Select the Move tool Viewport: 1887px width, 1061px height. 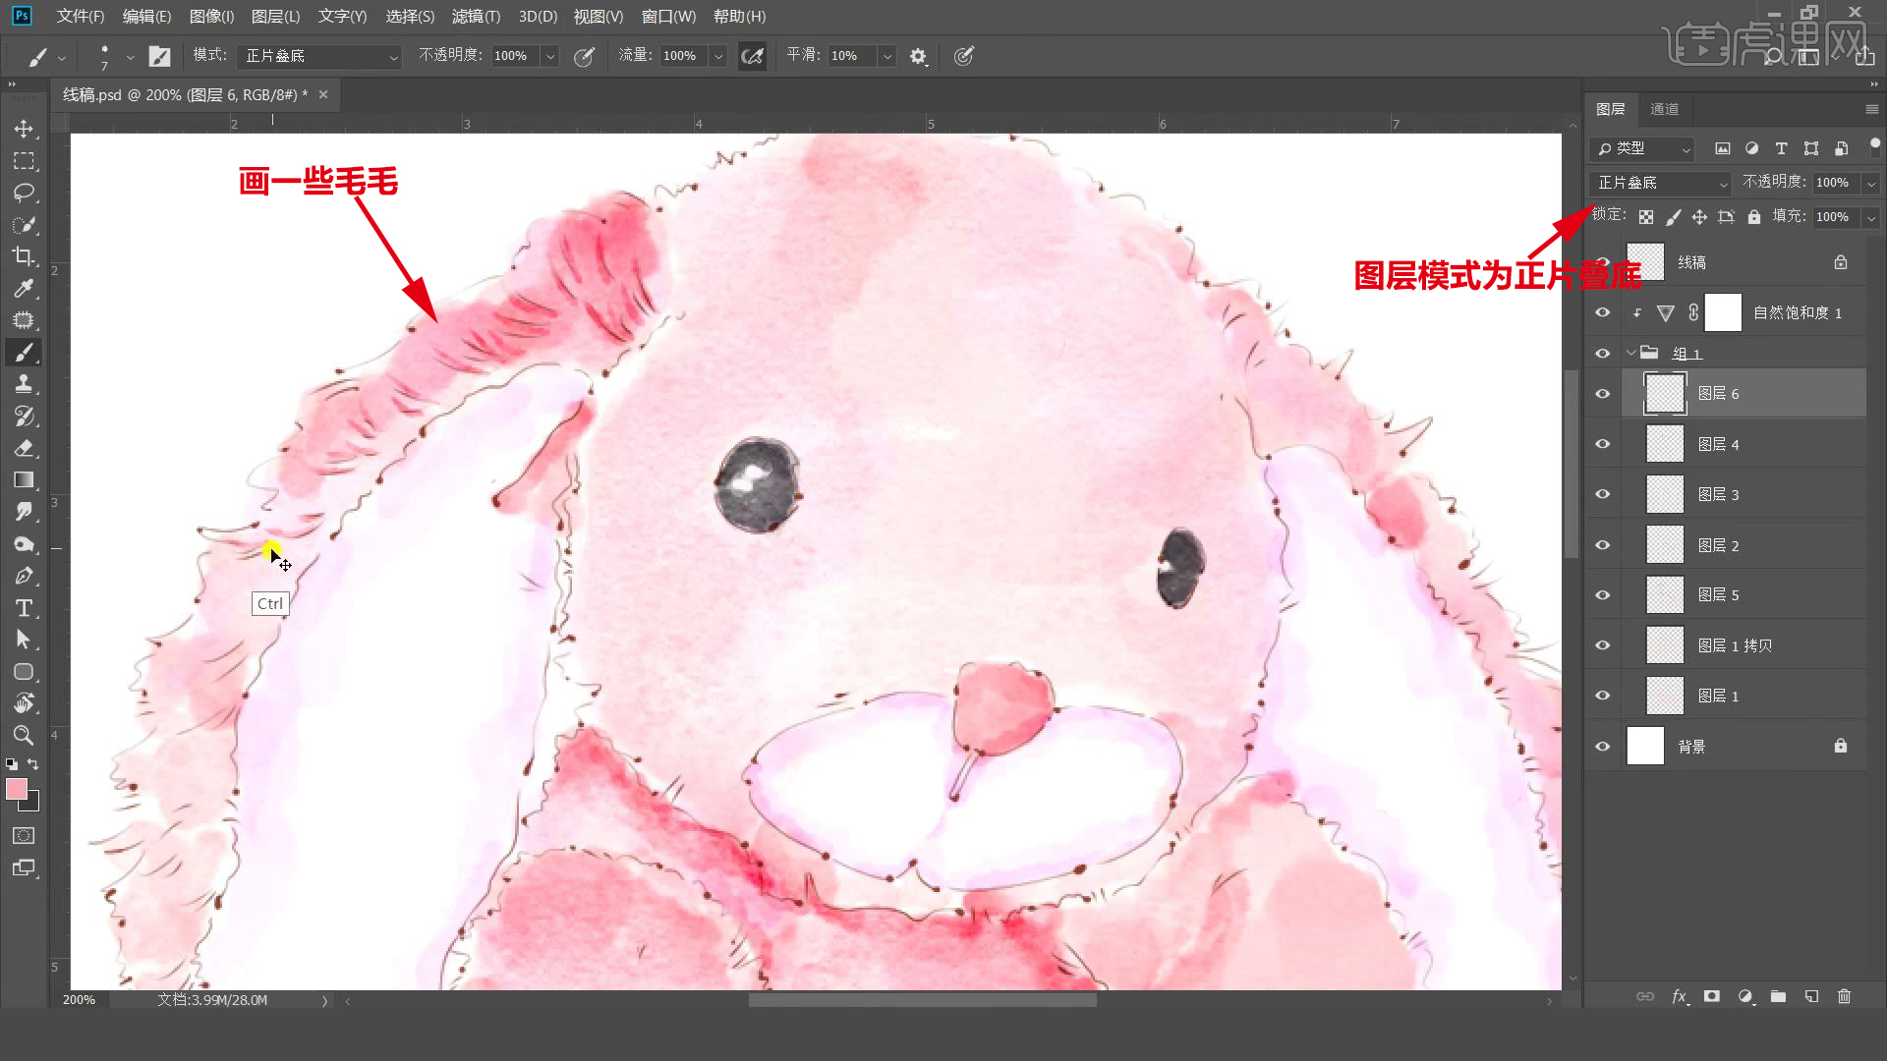click(x=24, y=129)
